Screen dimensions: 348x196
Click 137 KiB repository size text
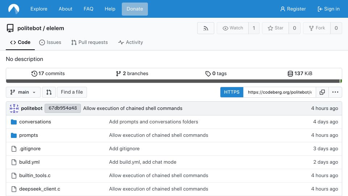click(303, 74)
